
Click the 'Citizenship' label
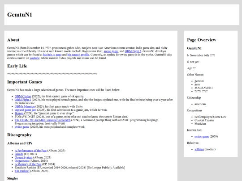(194, 98)
